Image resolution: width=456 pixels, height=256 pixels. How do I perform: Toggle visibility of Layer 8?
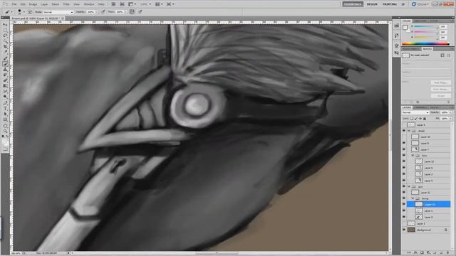[x=404, y=143]
